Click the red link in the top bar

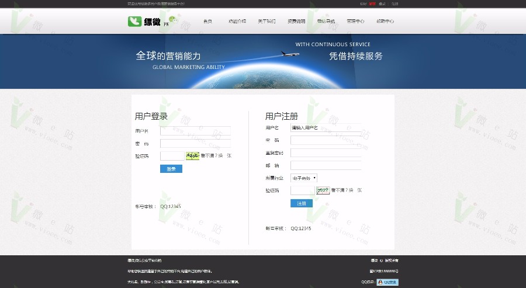372,4
